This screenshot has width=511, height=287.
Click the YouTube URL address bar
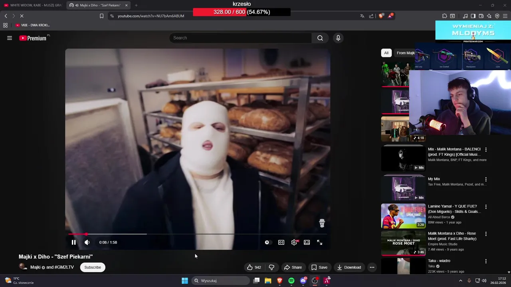pyautogui.click(x=151, y=16)
